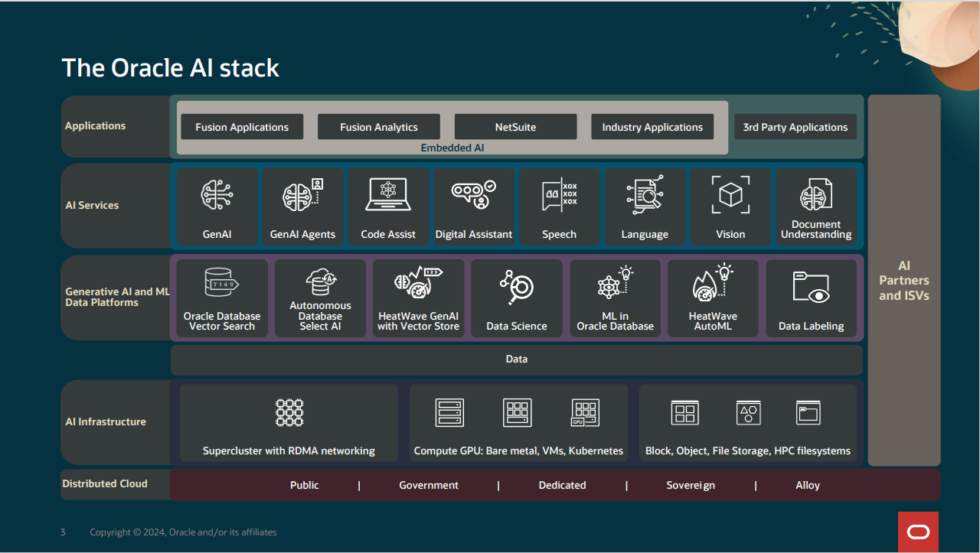Click Alloy in the Distributed Cloud row
The width and height of the screenshot is (980, 553).
[808, 485]
